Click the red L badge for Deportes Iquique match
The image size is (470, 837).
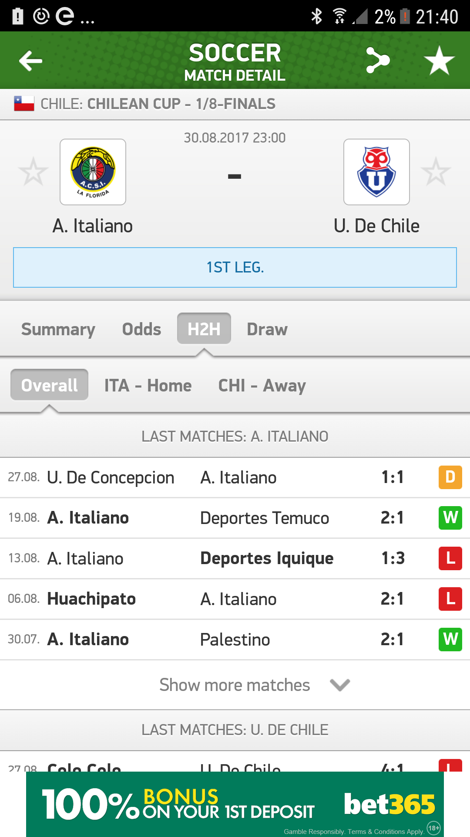[450, 558]
